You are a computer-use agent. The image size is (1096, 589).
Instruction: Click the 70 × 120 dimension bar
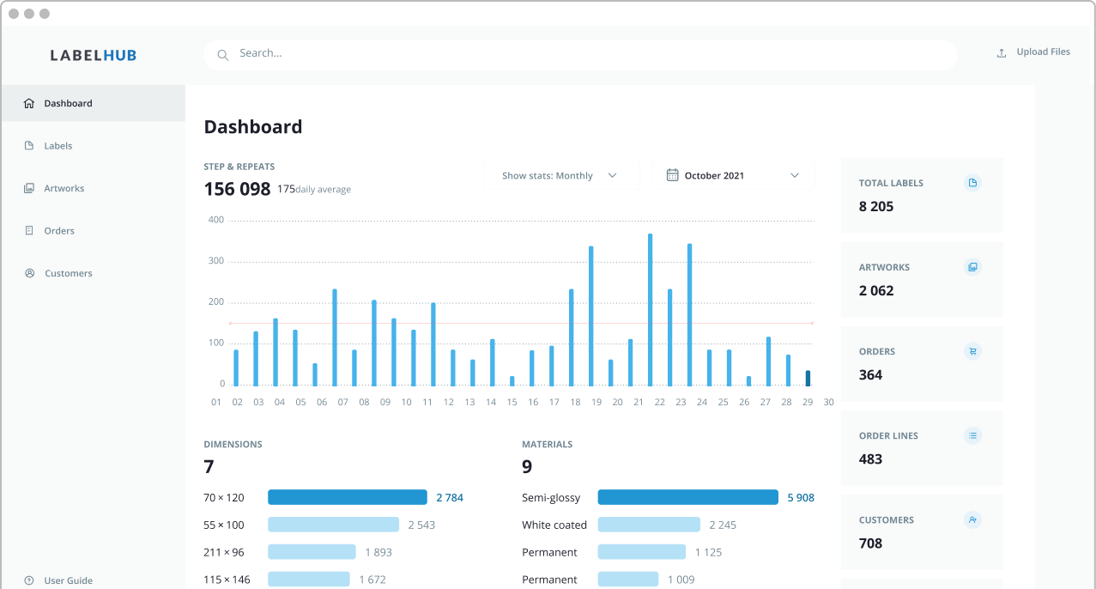click(348, 497)
